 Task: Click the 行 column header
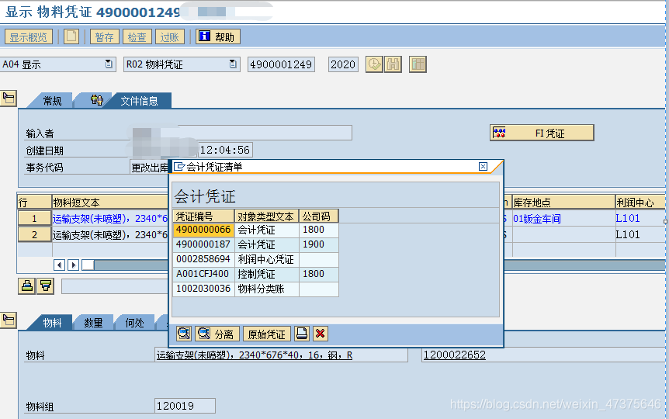[35, 203]
